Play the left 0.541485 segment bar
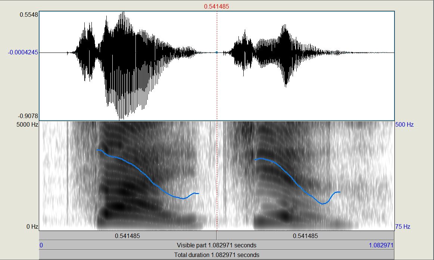The height and width of the screenshot is (260, 434). (128, 236)
